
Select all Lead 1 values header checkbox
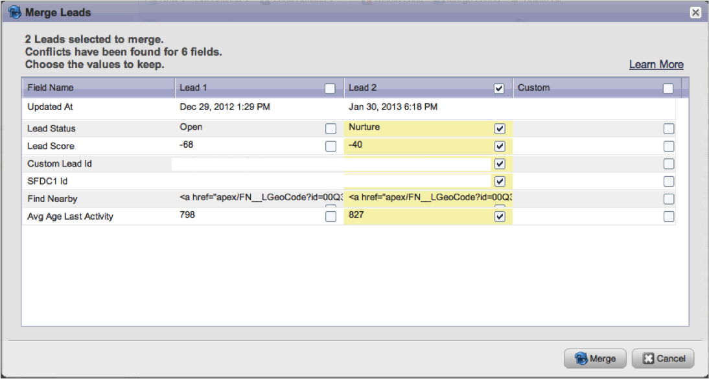331,89
